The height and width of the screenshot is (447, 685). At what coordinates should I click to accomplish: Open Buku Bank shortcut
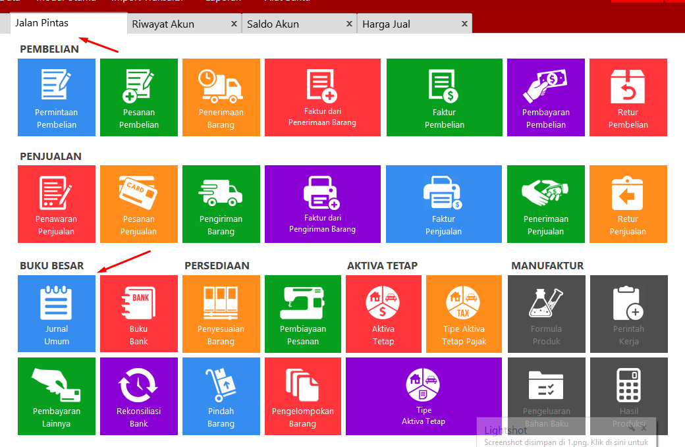click(139, 313)
